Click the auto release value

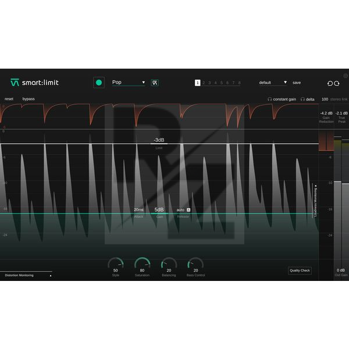point(180,210)
